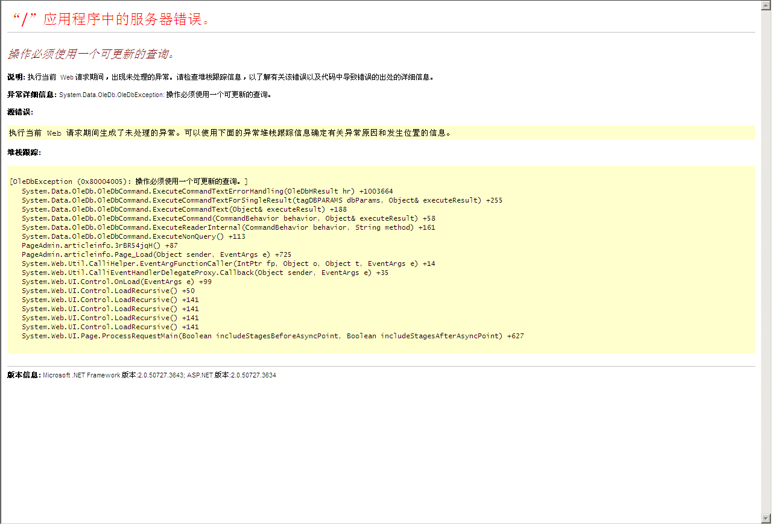Click System.Data.OleDb.OleDbException text in details
Screen dimensions: 772x524
[x=112, y=95]
